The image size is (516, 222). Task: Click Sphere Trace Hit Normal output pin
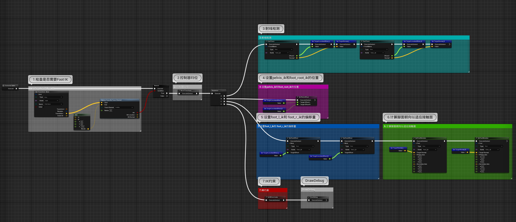pos(137,117)
